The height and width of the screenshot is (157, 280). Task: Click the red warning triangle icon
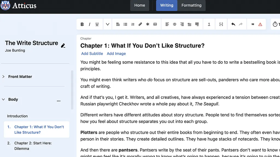[260, 24]
